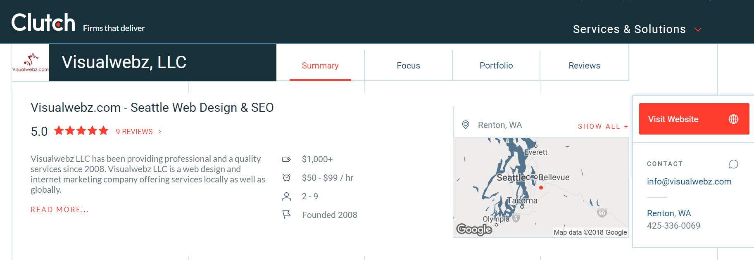754x260 pixels.
Task: Expand locations with Show All +
Action: point(603,126)
